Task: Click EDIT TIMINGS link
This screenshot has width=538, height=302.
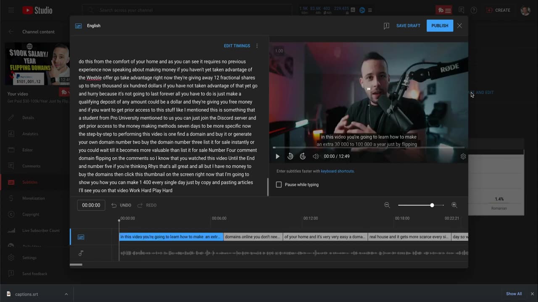Action: coord(237,46)
